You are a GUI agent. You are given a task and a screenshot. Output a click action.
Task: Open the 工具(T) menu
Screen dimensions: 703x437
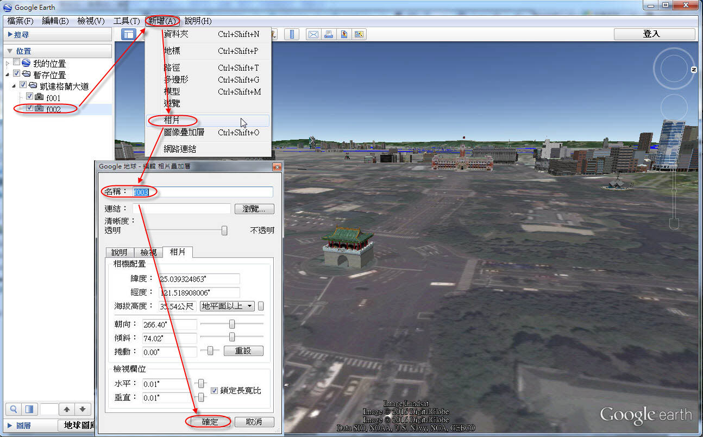127,21
